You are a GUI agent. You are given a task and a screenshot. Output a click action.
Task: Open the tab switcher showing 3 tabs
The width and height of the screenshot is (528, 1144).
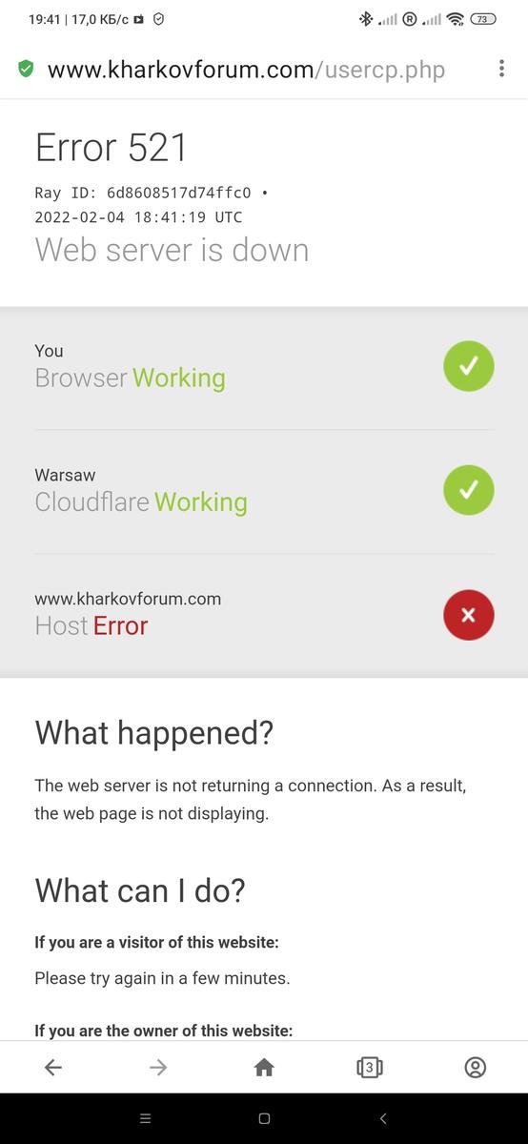370,1068
